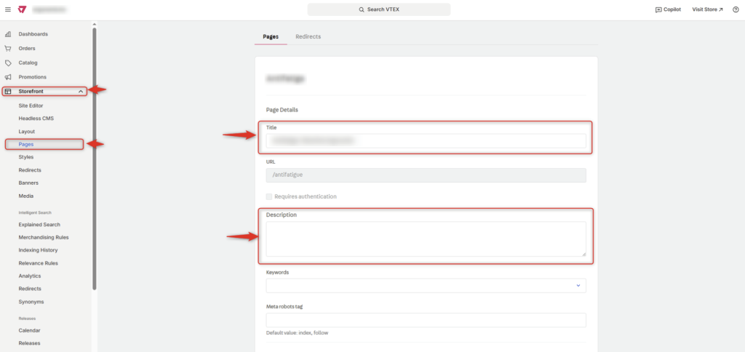Click the Copilot button

[668, 9]
